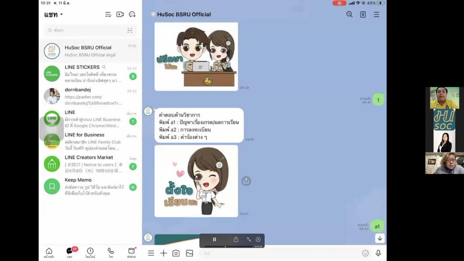Tap the red screen recording indicator
This screenshot has width=464, height=261.
[x=339, y=3]
